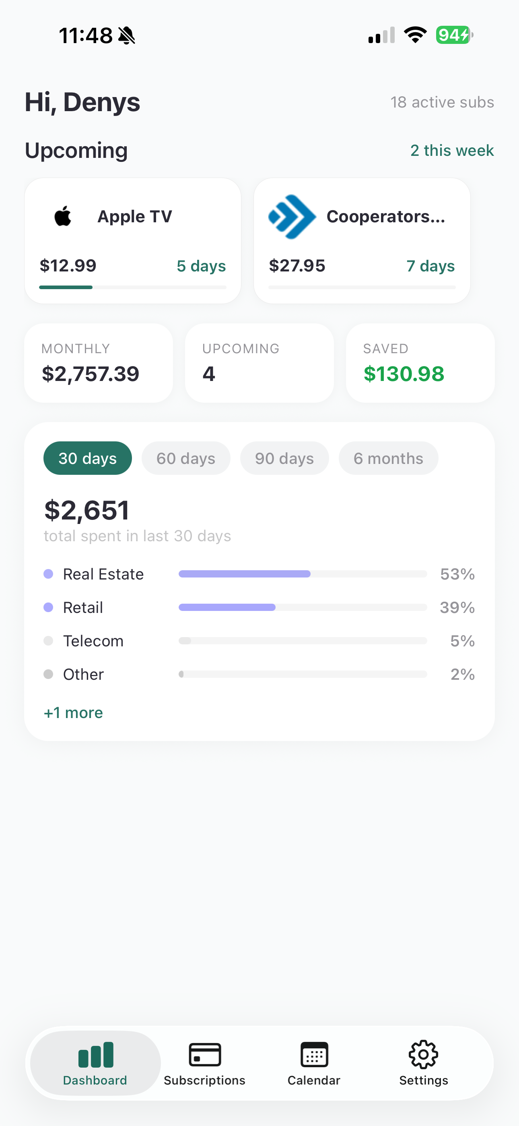
Task: Open the Calendar icon tab
Action: pyautogui.click(x=314, y=1054)
